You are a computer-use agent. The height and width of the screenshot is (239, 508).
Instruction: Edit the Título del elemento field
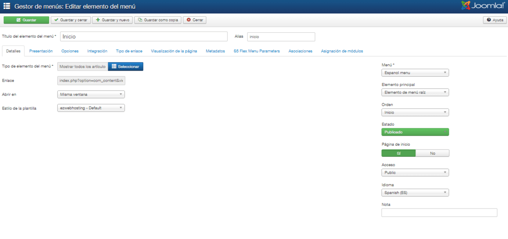[x=144, y=36]
